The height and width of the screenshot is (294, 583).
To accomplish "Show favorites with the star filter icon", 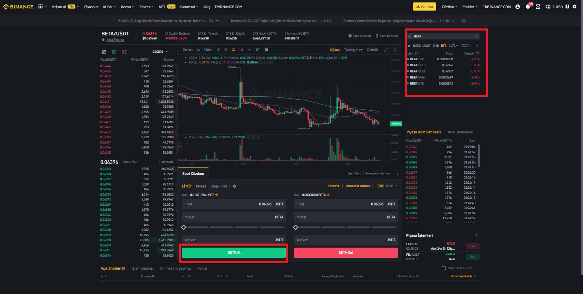I will click(x=409, y=46).
